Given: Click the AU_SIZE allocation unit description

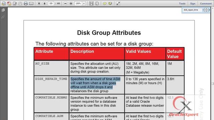Looking at the screenshot, I should pos(95,68).
